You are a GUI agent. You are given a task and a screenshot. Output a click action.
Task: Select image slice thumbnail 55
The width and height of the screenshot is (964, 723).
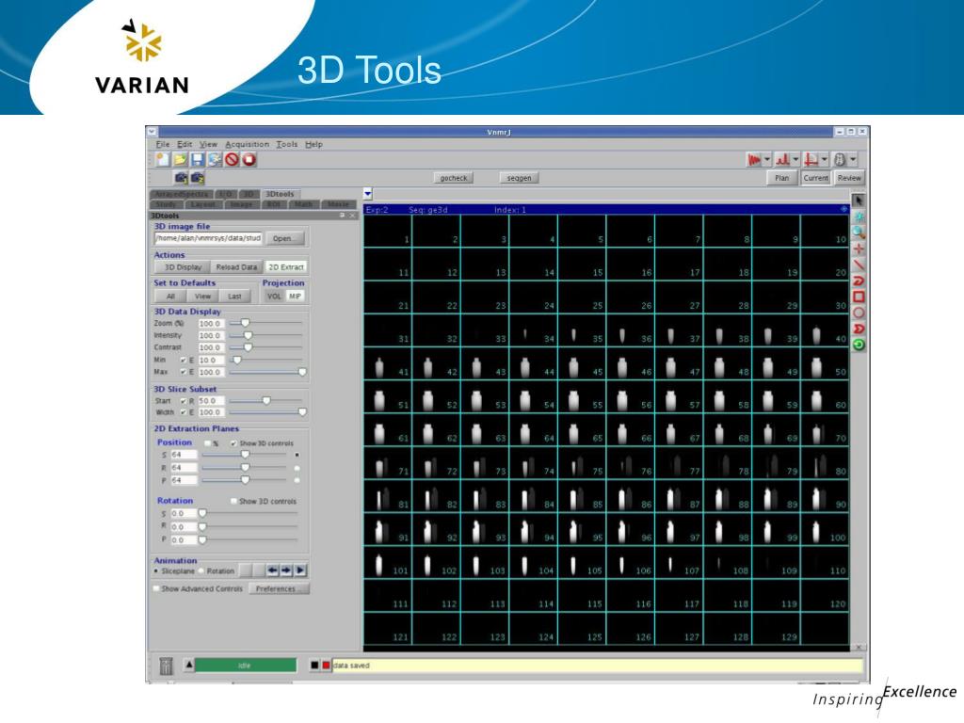tap(582, 396)
